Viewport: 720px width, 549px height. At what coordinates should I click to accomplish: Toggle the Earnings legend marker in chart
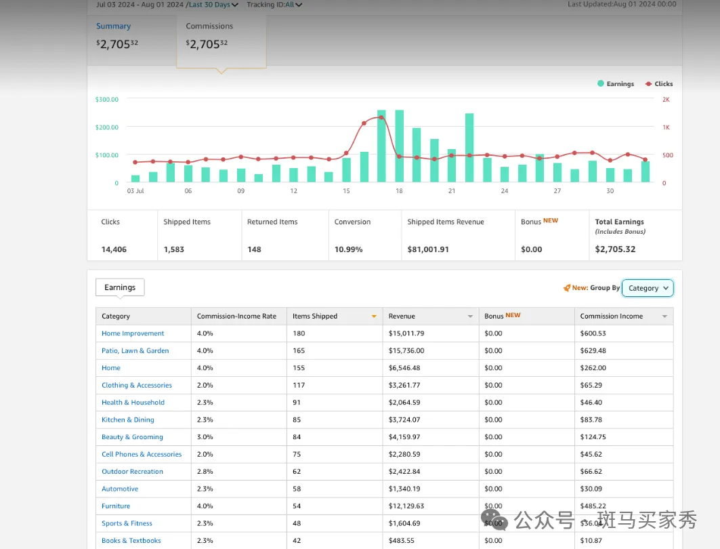pos(601,83)
